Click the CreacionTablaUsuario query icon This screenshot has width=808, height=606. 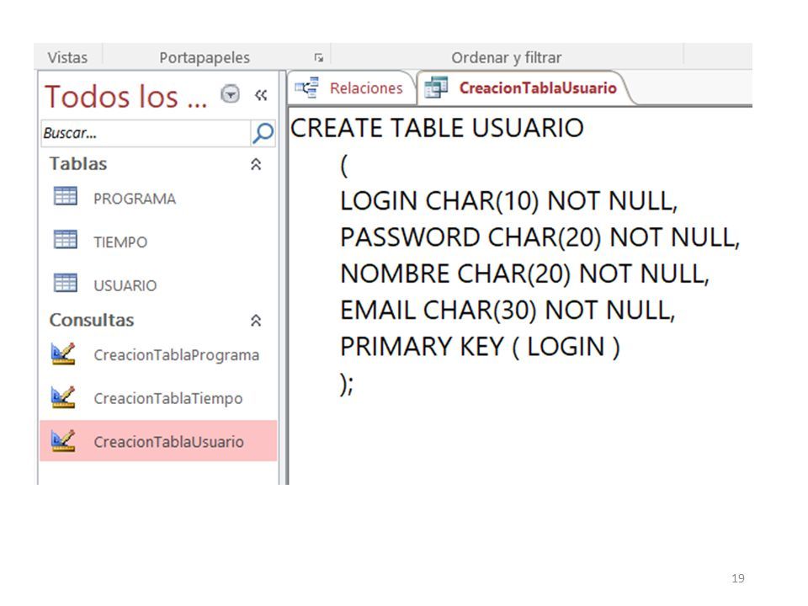63,440
